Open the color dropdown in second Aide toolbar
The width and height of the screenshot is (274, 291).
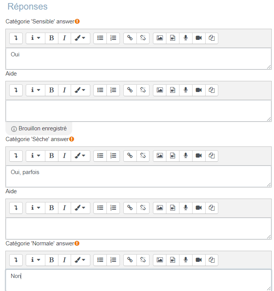(x=80, y=208)
